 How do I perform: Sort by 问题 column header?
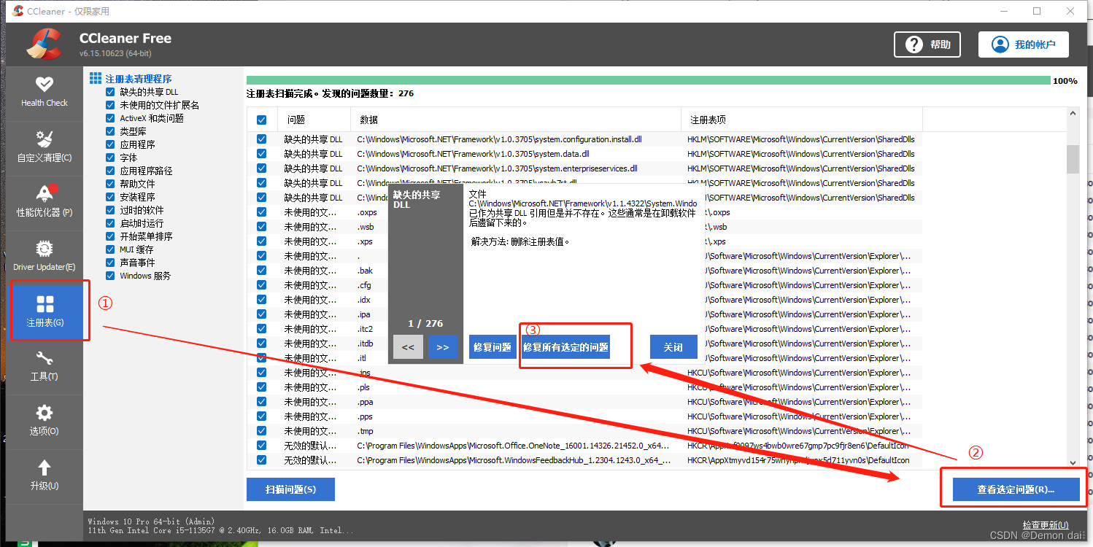(314, 120)
